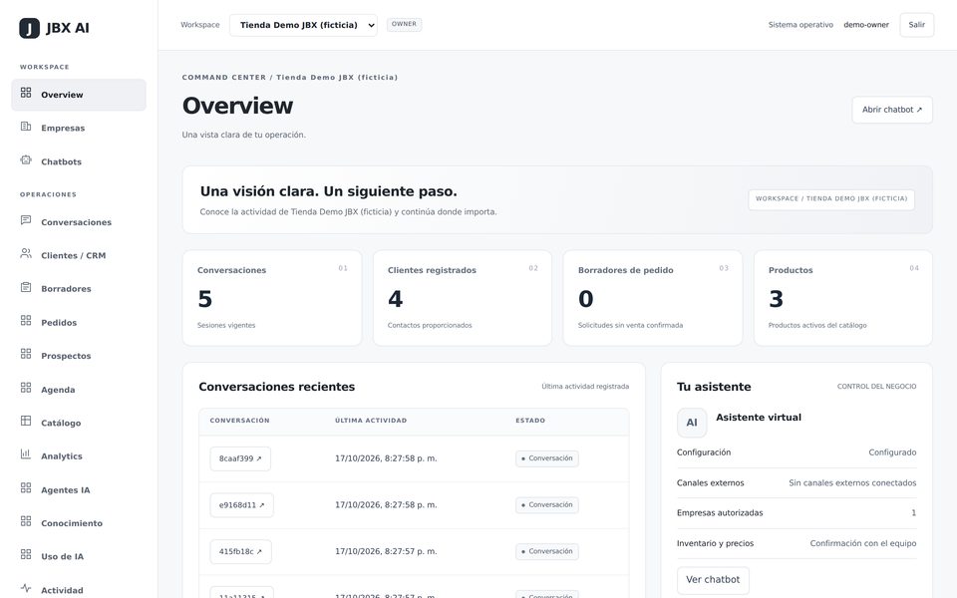Click the Agenda grid icon
Viewport: 957px width, 598px height.
(x=26, y=388)
